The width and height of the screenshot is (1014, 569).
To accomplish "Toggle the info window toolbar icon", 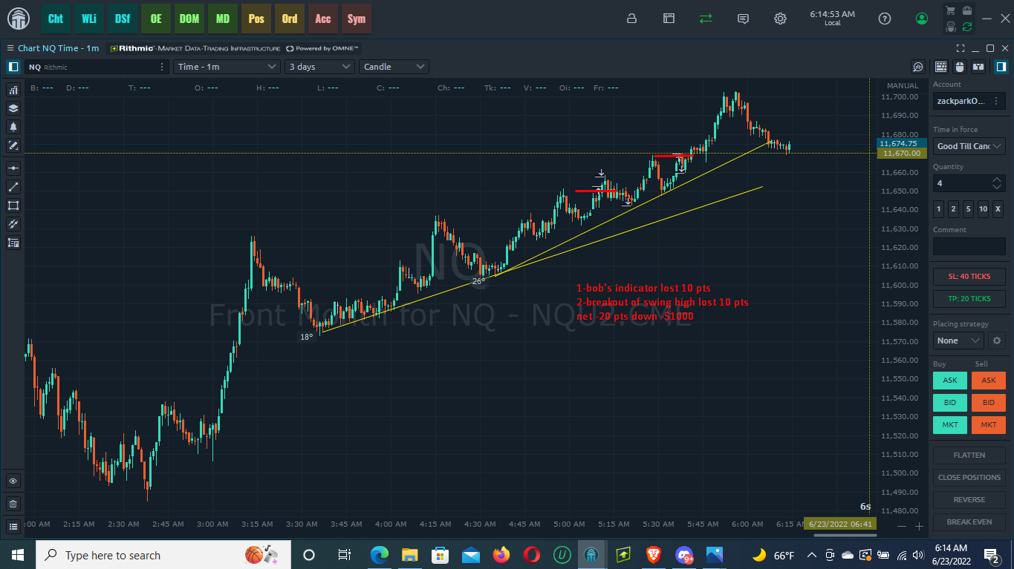I will pyautogui.click(x=978, y=67).
